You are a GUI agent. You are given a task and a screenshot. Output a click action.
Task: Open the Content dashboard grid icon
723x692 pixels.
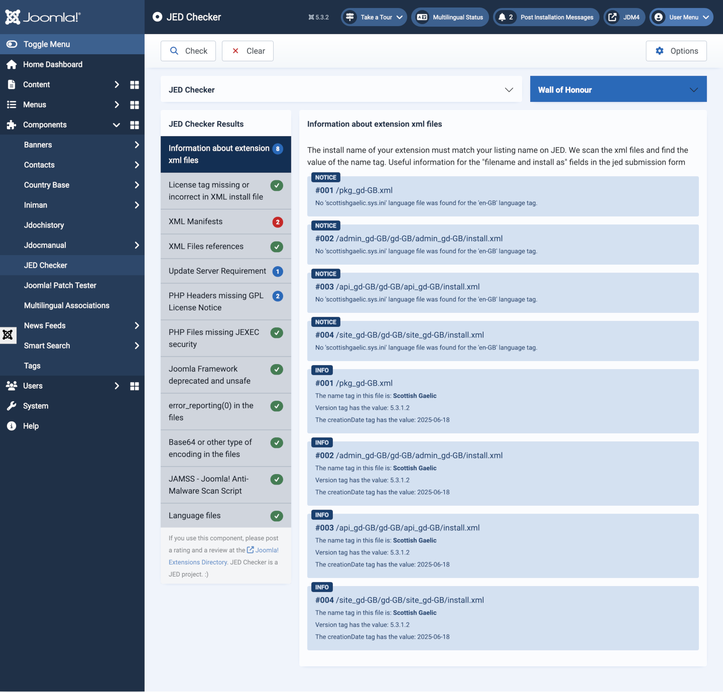click(135, 84)
